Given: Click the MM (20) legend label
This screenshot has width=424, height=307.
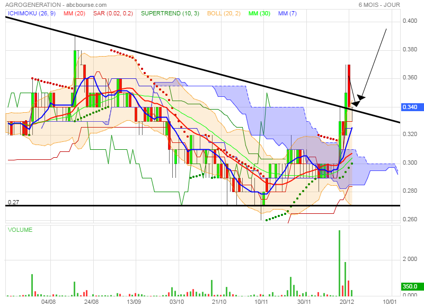Looking at the screenshot, I should (x=74, y=13).
